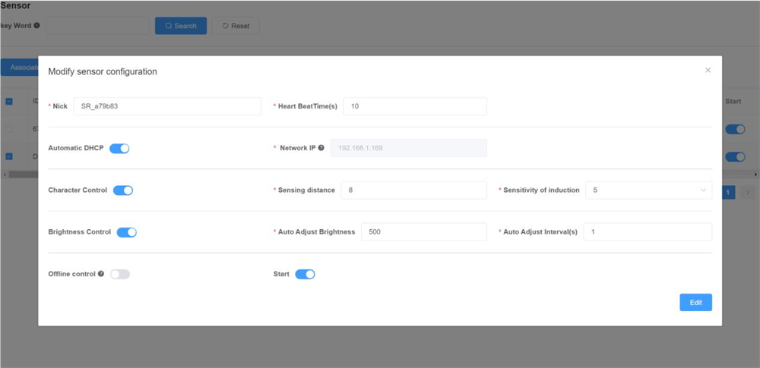The height and width of the screenshot is (368, 760).
Task: Click the Key Word help icon
Action: click(37, 26)
